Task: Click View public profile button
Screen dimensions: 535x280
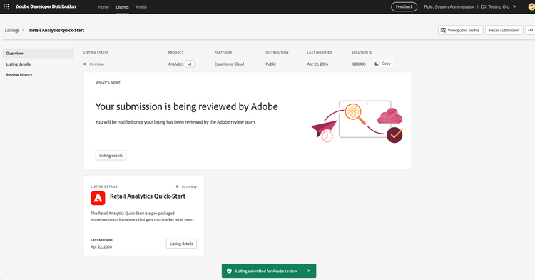Action: coord(460,30)
